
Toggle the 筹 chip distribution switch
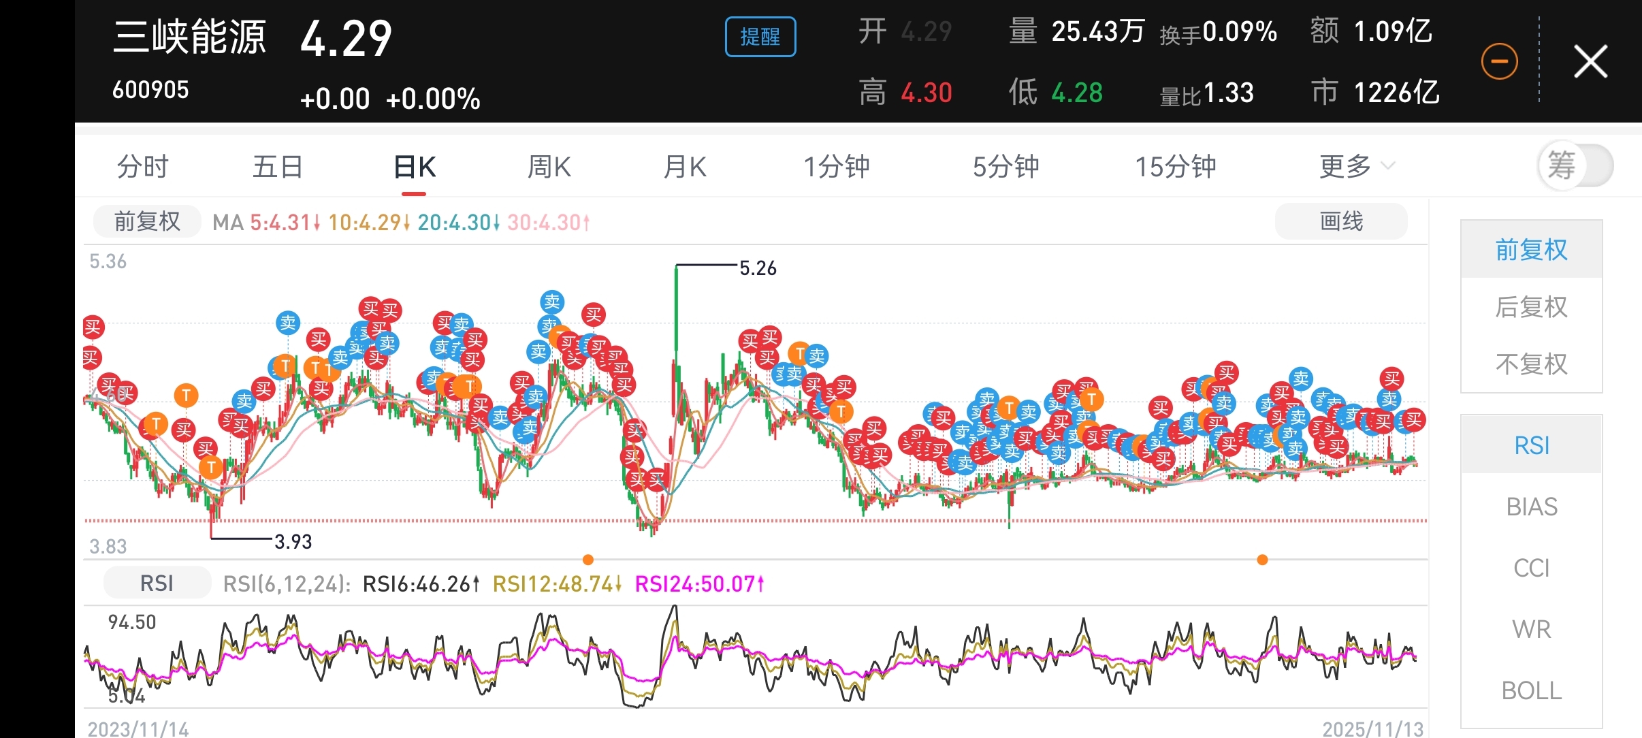click(1575, 165)
